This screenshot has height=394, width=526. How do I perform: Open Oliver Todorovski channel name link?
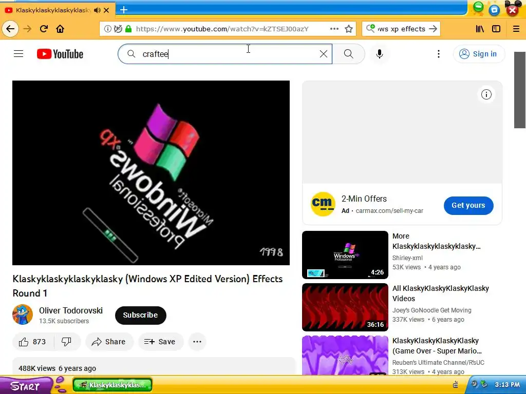coord(71,310)
